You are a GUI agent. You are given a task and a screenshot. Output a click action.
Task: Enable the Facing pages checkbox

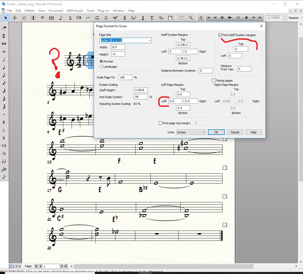(214, 81)
